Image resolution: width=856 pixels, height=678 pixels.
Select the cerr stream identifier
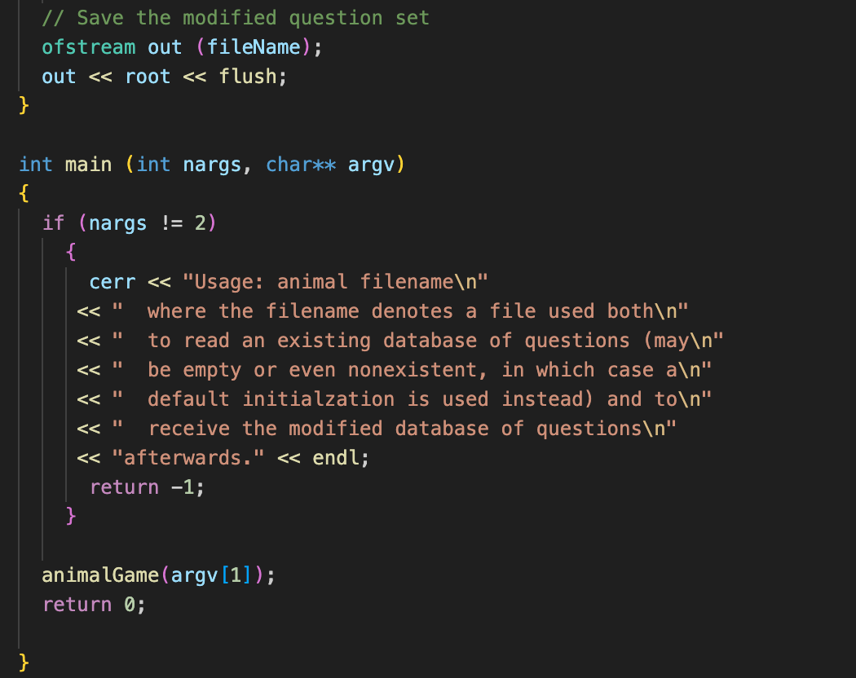(112, 281)
